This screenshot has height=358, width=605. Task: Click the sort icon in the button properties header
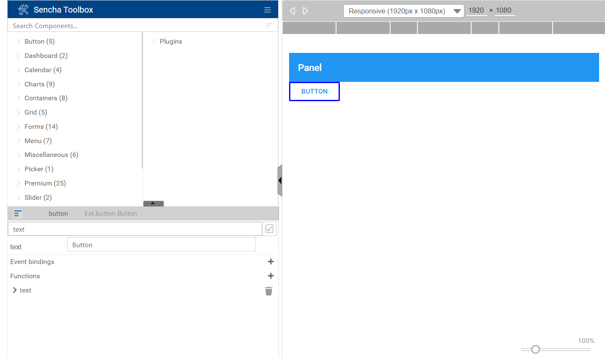(x=17, y=213)
